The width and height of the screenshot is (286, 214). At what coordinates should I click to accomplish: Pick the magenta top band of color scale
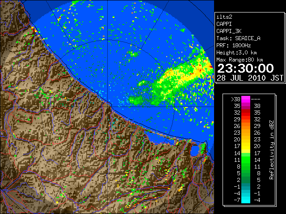pos(246,99)
